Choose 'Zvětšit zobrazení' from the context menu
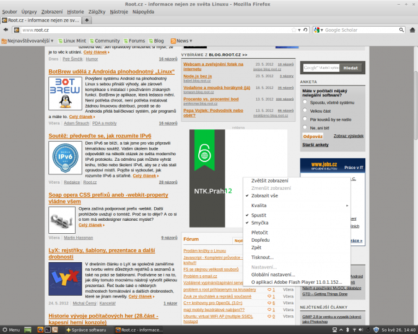 [297, 181]
